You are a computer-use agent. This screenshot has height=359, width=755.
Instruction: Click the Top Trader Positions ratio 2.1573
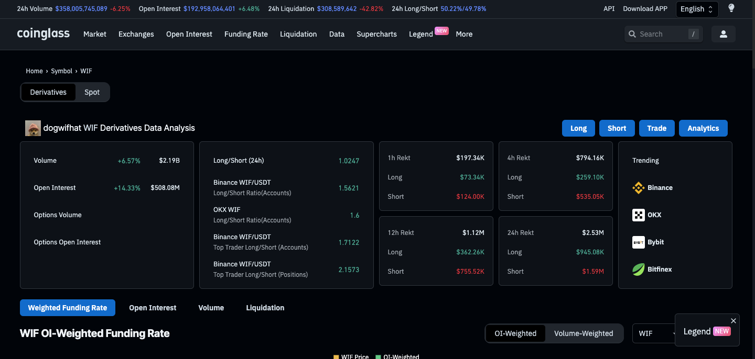click(x=349, y=270)
